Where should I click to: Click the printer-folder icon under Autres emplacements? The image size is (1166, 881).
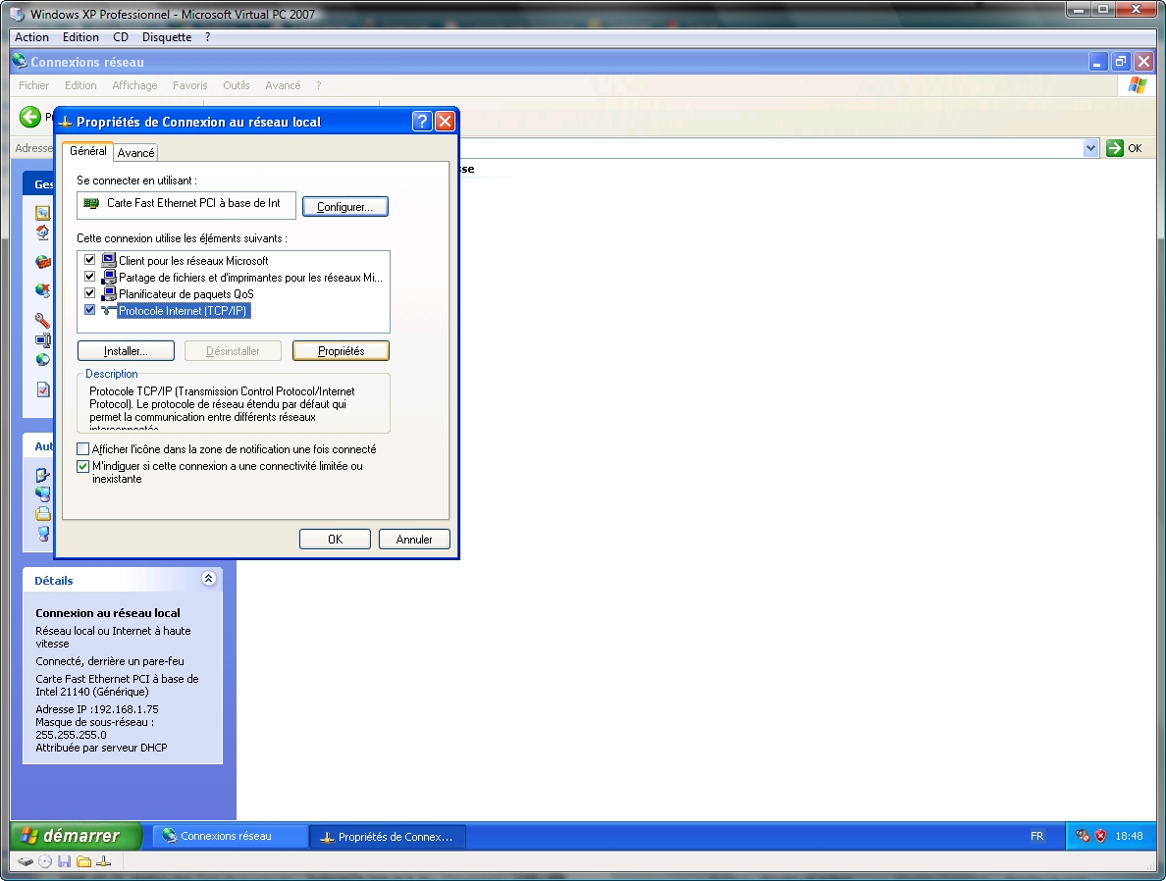43,514
